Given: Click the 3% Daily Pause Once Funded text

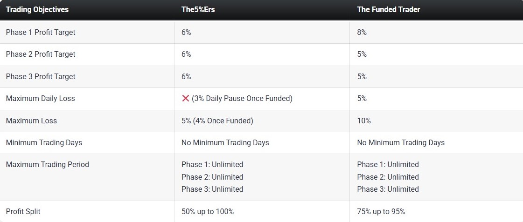Looking at the screenshot, I should 242,99.
